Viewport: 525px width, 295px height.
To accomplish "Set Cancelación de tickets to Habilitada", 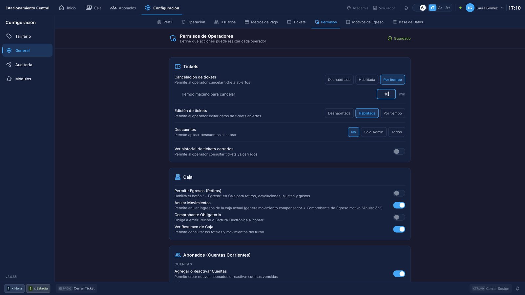I will [367, 80].
